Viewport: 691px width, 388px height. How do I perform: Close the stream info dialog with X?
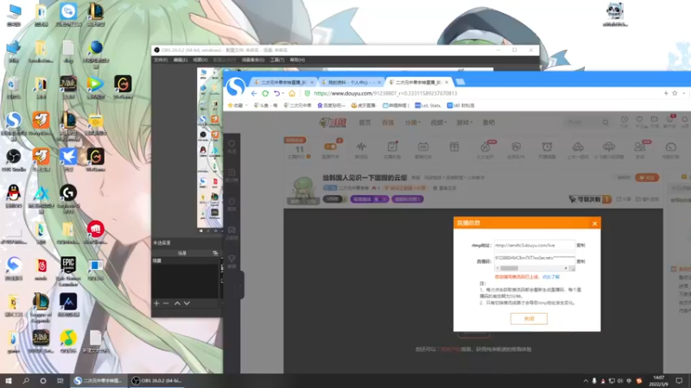pos(594,223)
